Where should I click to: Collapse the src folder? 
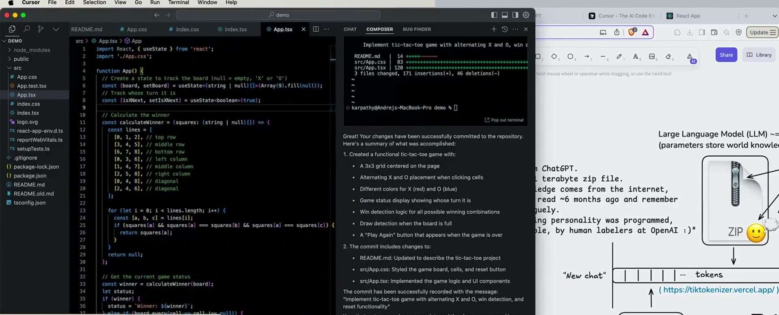click(x=34, y=68)
